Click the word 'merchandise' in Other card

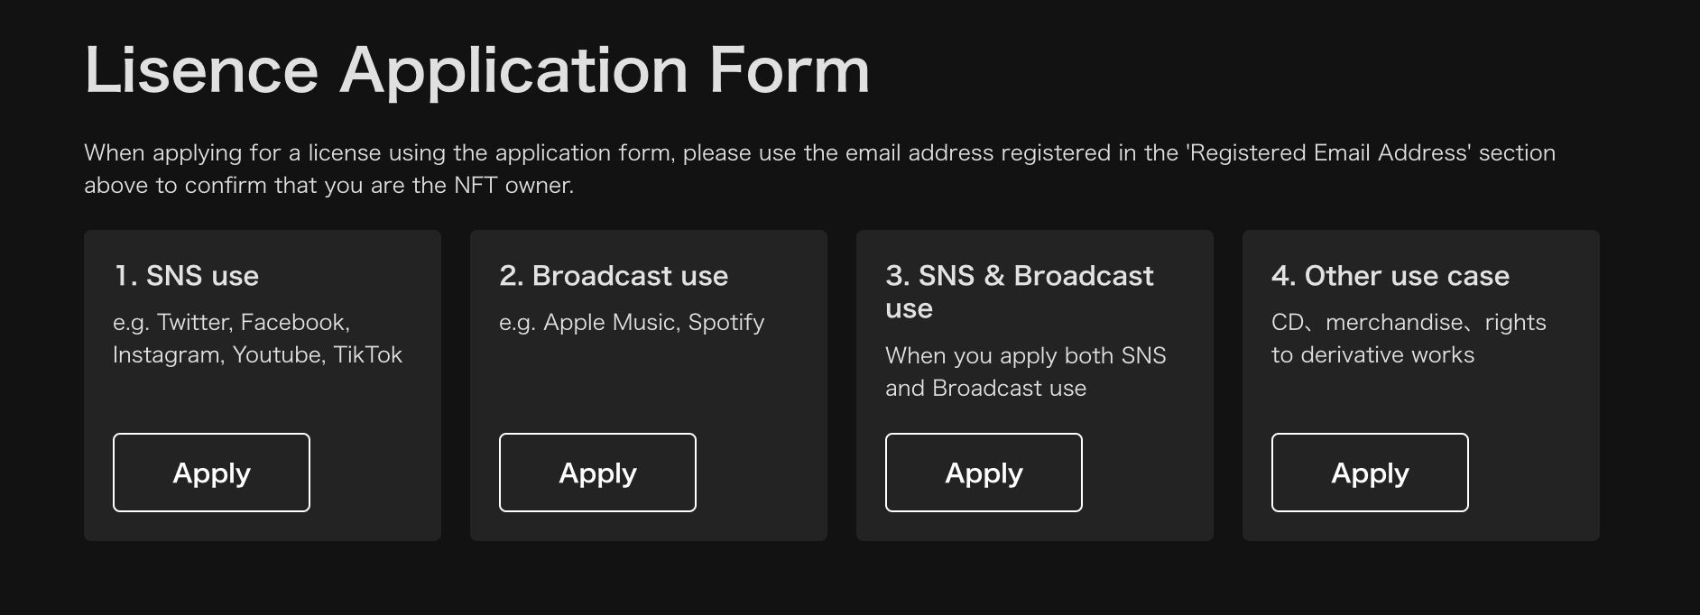1394,323
